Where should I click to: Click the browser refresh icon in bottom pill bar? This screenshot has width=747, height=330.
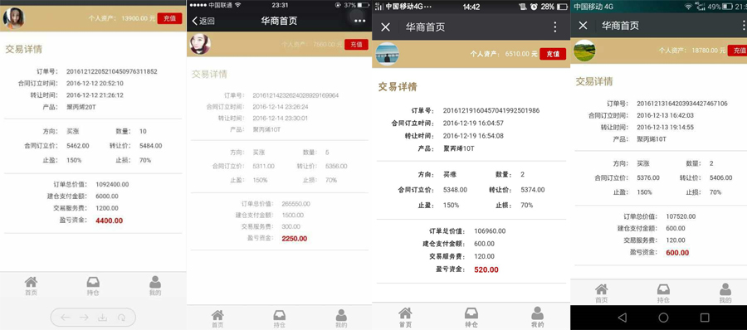(122, 318)
